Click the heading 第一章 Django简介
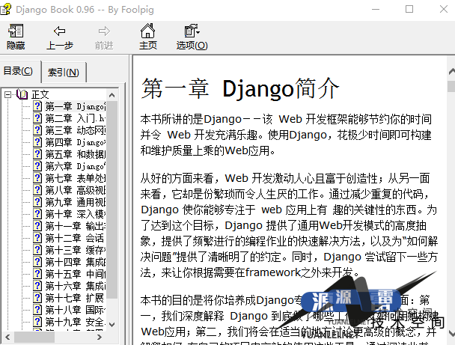Viewport: 455px width, 345px height. [240, 88]
